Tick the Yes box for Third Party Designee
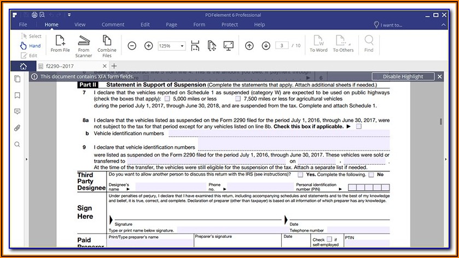This screenshot has width=459, height=258. coord(300,175)
